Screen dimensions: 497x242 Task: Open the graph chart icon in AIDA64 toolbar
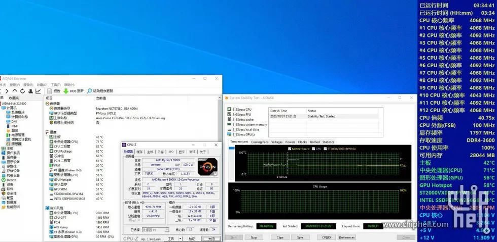click(x=38, y=91)
